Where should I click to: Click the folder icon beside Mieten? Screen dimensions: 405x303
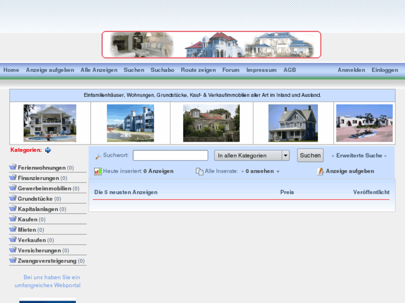pyautogui.click(x=13, y=229)
